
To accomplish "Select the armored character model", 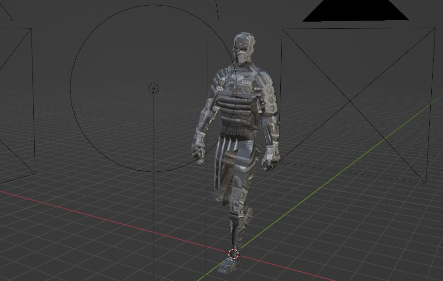I will [236, 153].
